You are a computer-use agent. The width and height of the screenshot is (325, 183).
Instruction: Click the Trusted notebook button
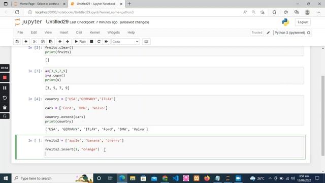257,33
